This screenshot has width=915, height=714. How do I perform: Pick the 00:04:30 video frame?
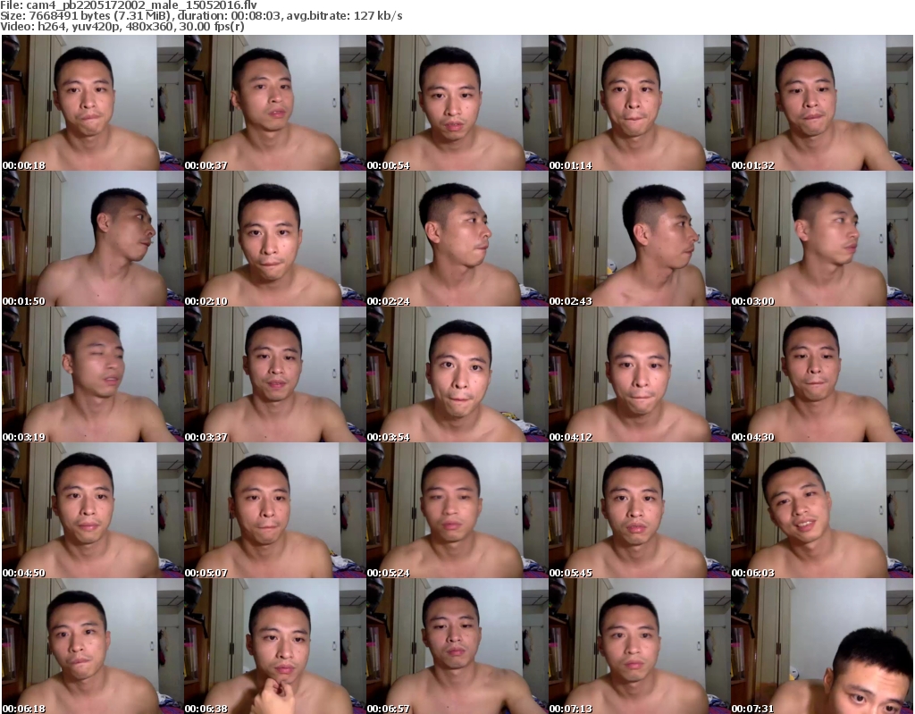coord(822,374)
